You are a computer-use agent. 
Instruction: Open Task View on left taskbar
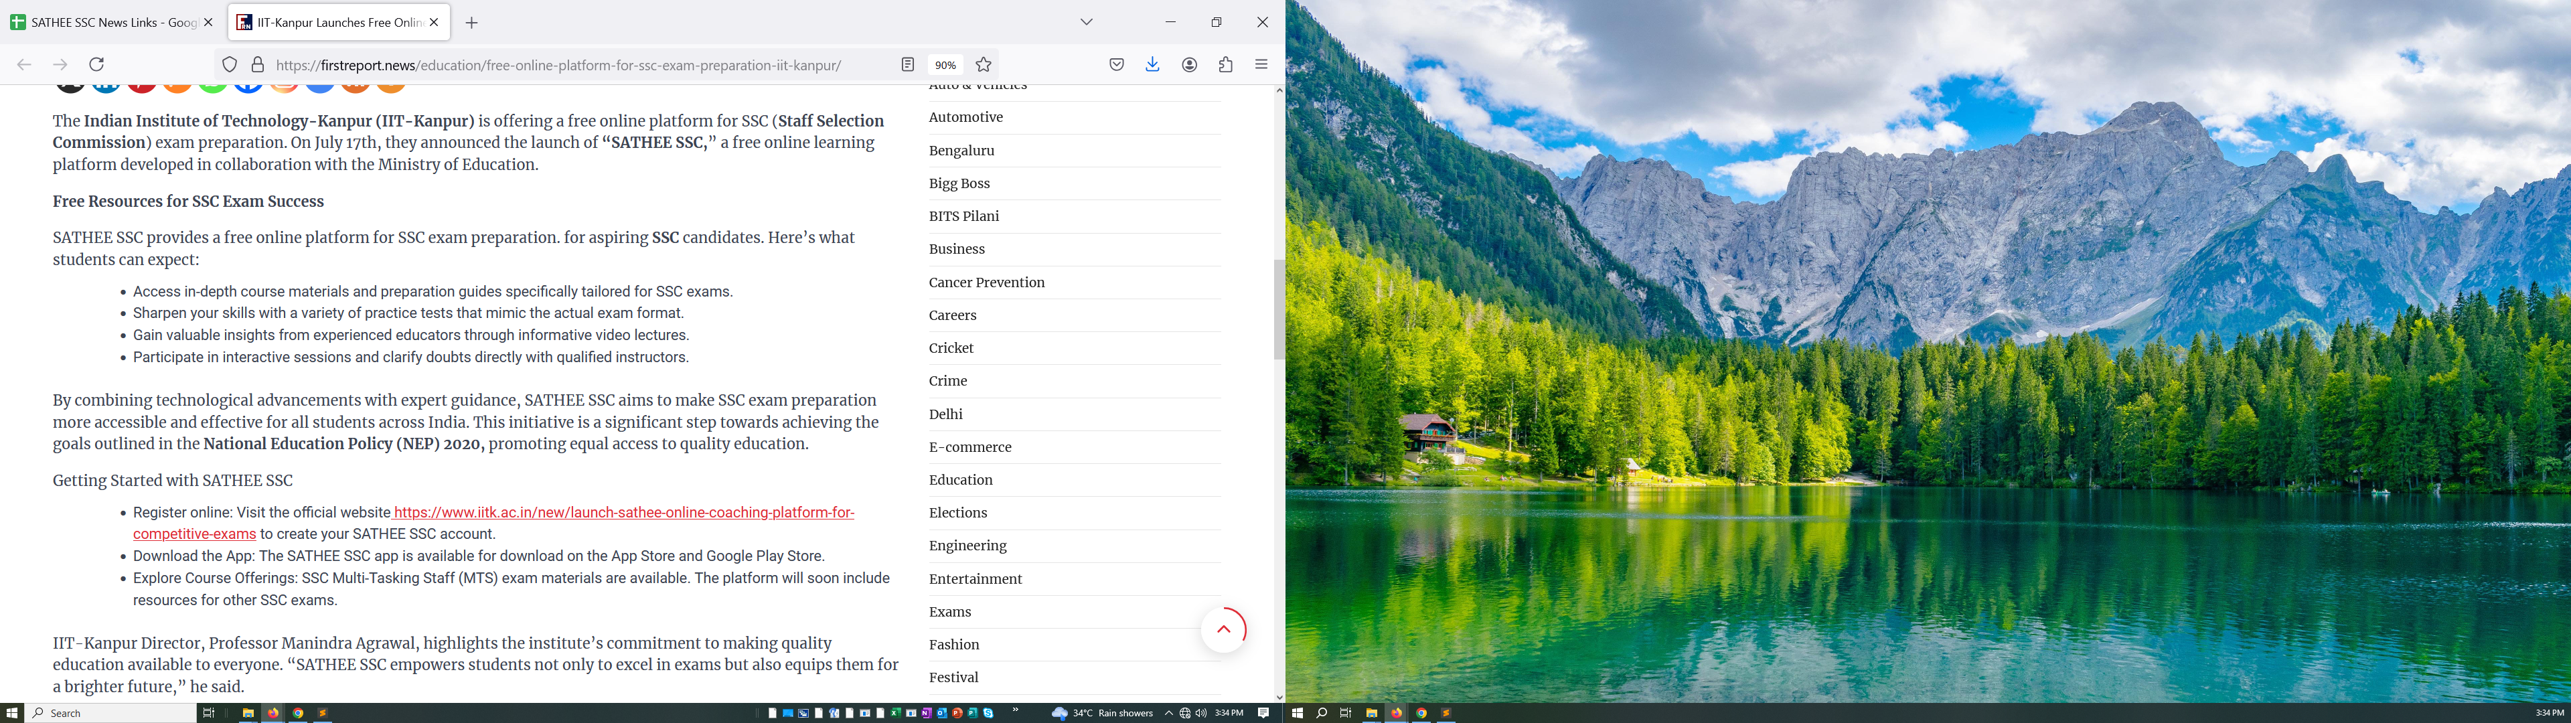click(x=209, y=713)
